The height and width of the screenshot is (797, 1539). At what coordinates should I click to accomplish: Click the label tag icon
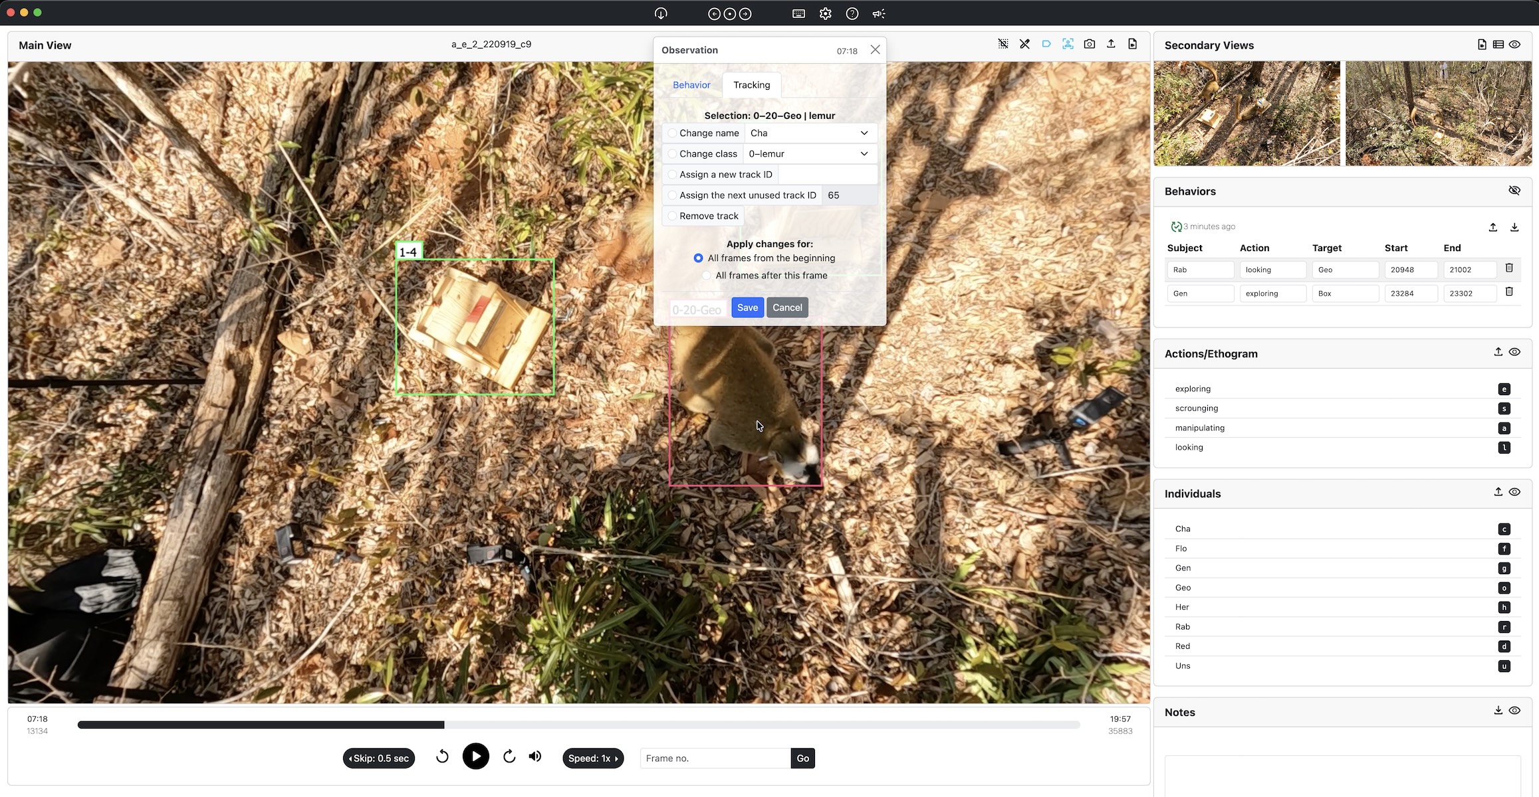[1046, 44]
